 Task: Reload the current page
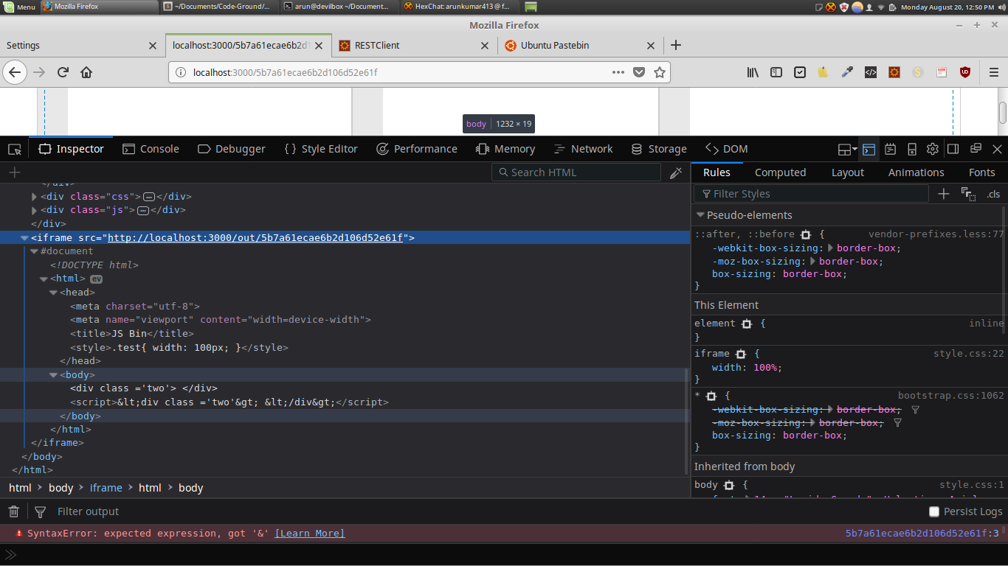(63, 72)
